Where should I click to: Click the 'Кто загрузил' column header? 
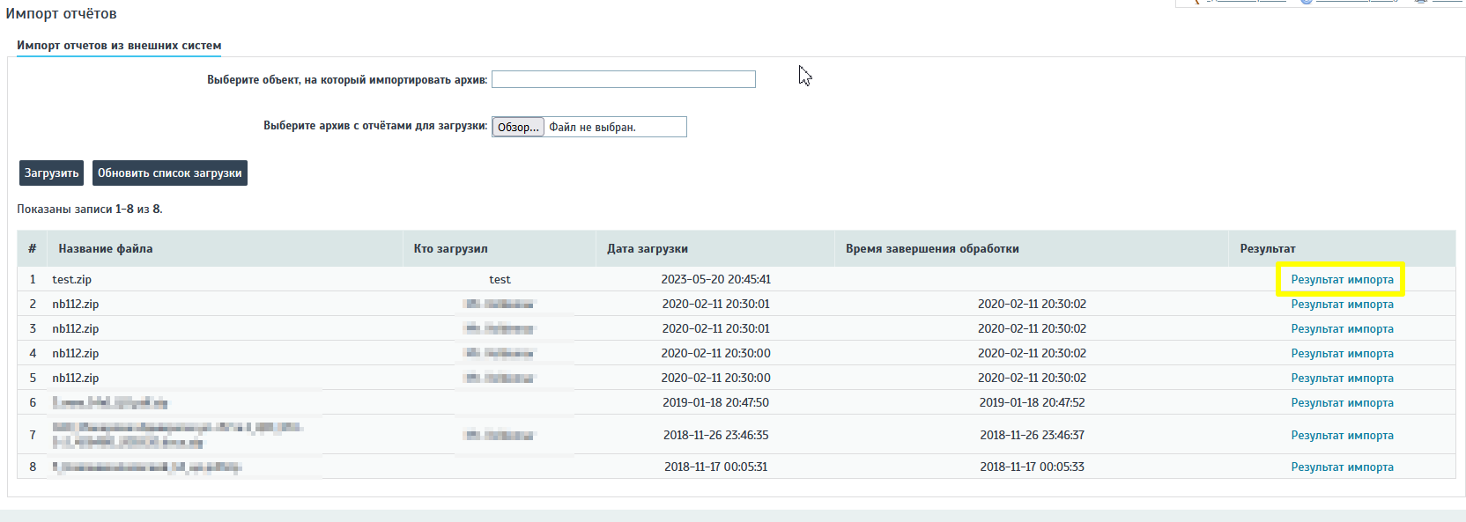point(450,249)
